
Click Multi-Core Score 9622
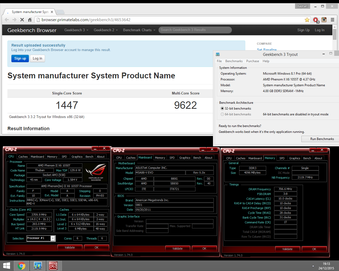click(x=185, y=105)
